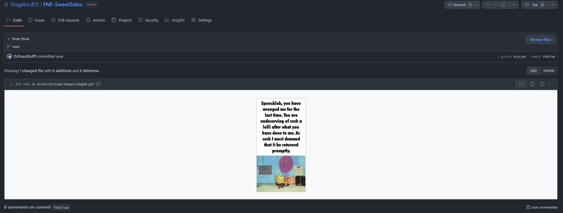Open DJDoesStufff's avatar

[9, 56]
